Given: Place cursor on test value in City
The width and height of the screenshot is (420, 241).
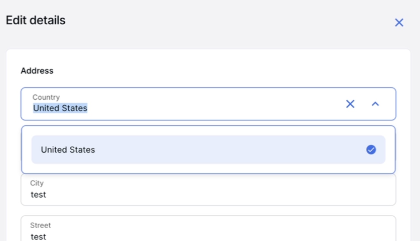Looking at the screenshot, I should pyautogui.click(x=38, y=194).
